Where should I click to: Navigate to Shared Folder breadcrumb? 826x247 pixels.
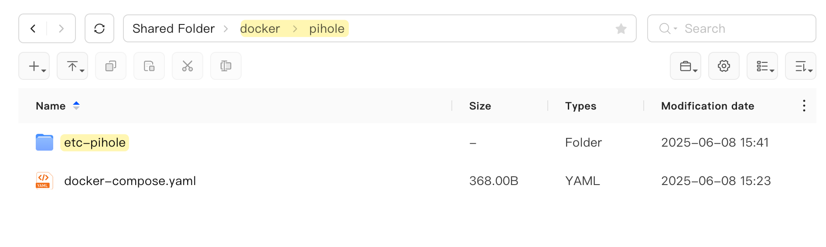[x=174, y=29]
